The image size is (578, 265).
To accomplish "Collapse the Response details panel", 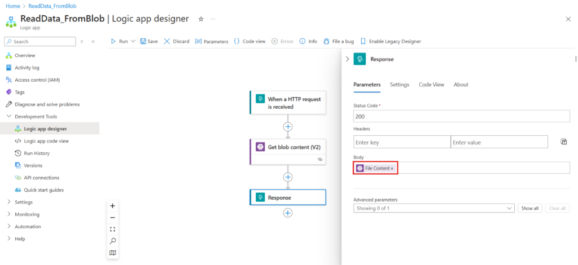I will tap(347, 59).
